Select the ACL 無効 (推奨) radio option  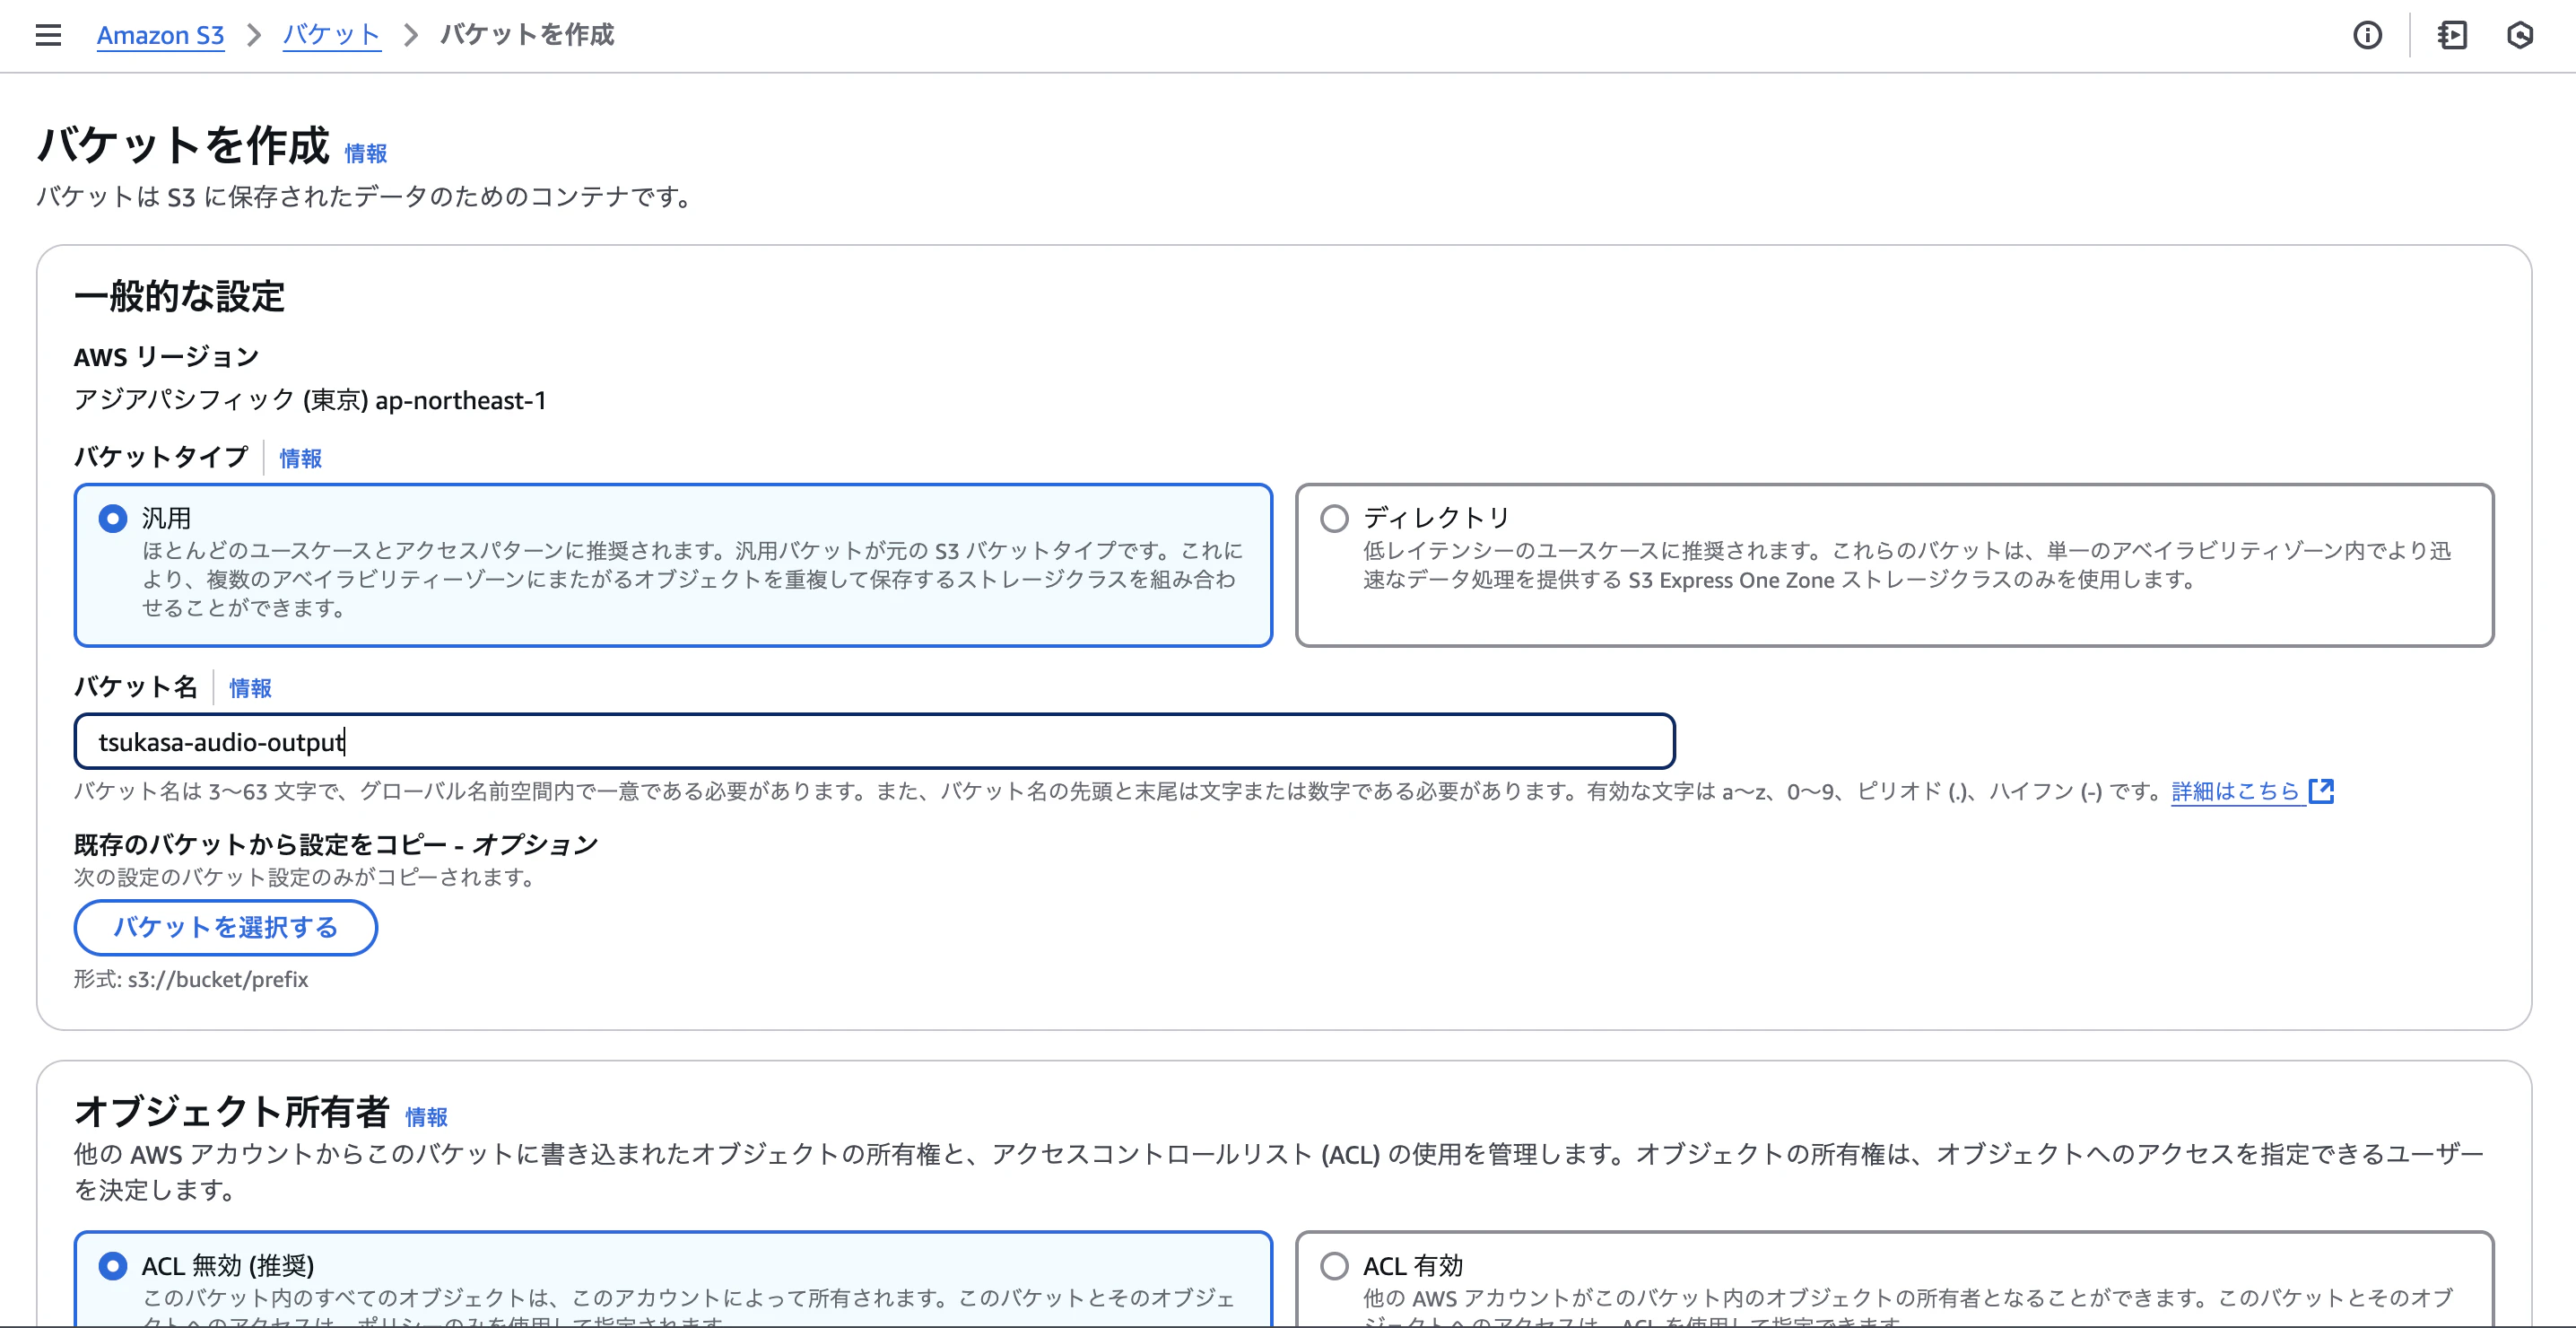pyautogui.click(x=113, y=1265)
